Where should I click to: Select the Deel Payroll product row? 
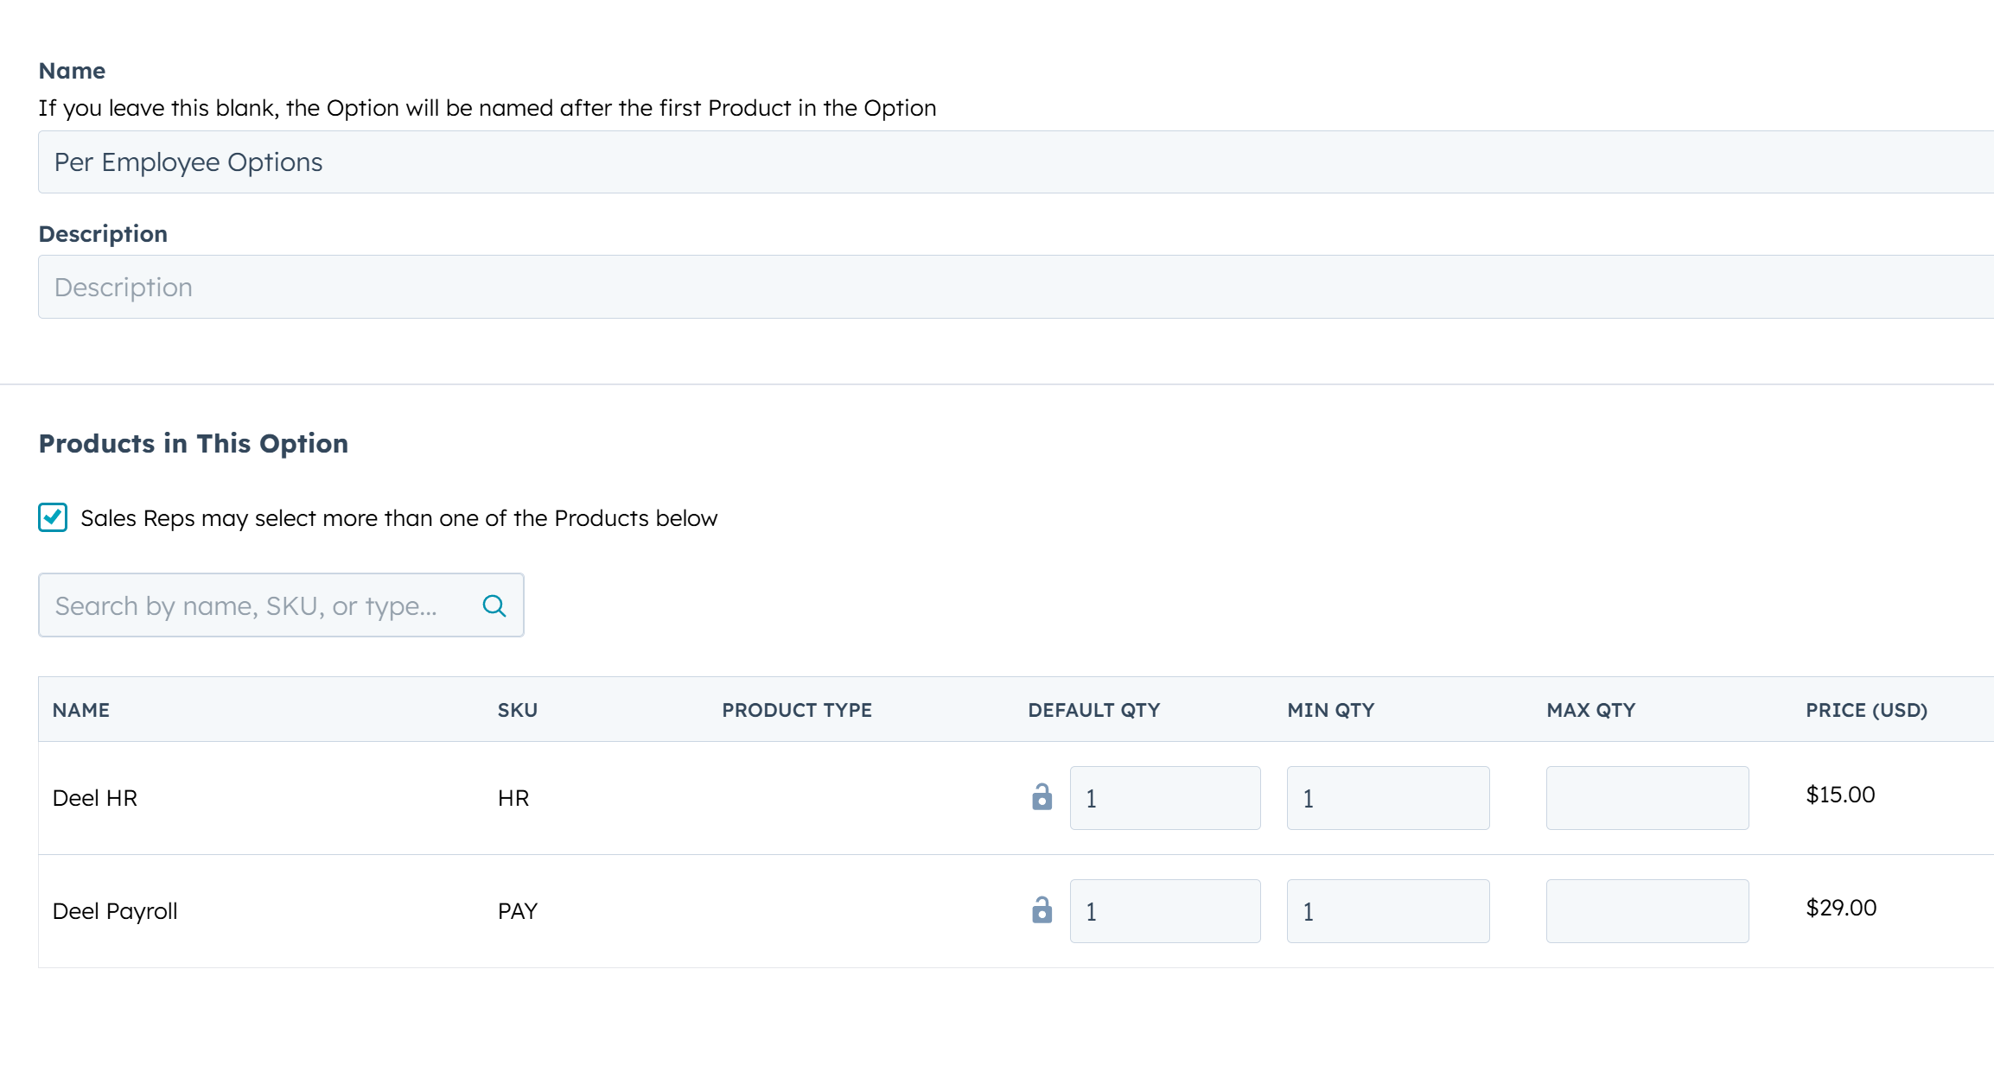115,910
